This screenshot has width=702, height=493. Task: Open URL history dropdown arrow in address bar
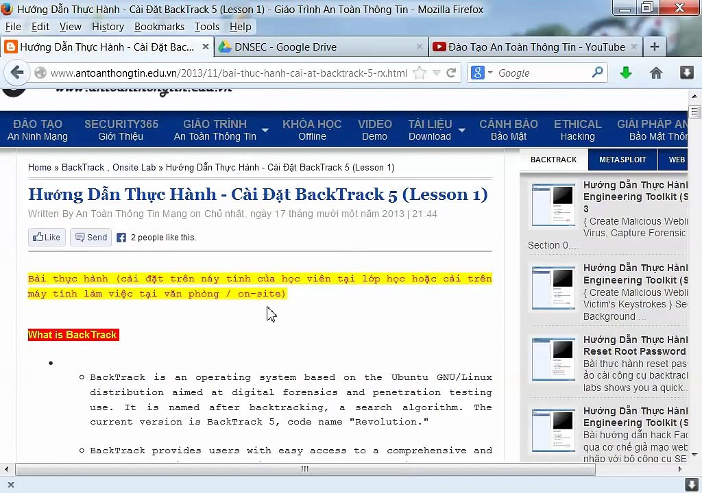437,73
